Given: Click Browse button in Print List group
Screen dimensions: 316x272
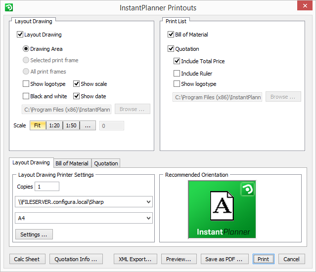Looking at the screenshot, I should [283, 97].
